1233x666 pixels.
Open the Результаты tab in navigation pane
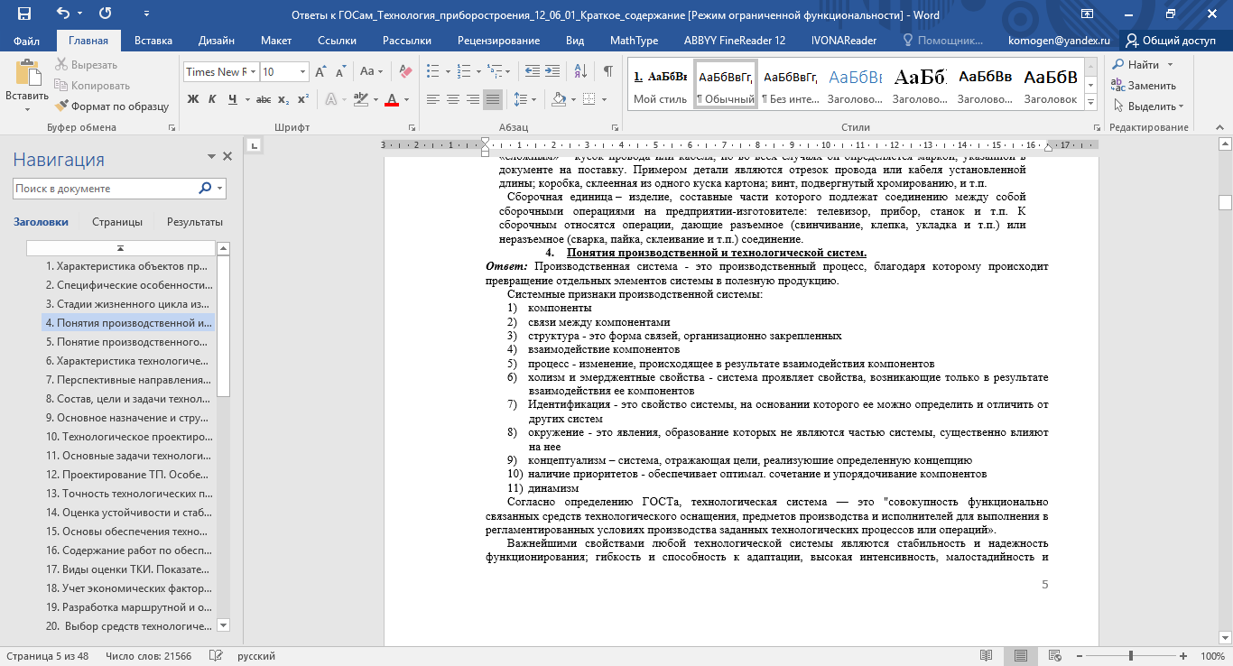pyautogui.click(x=195, y=222)
